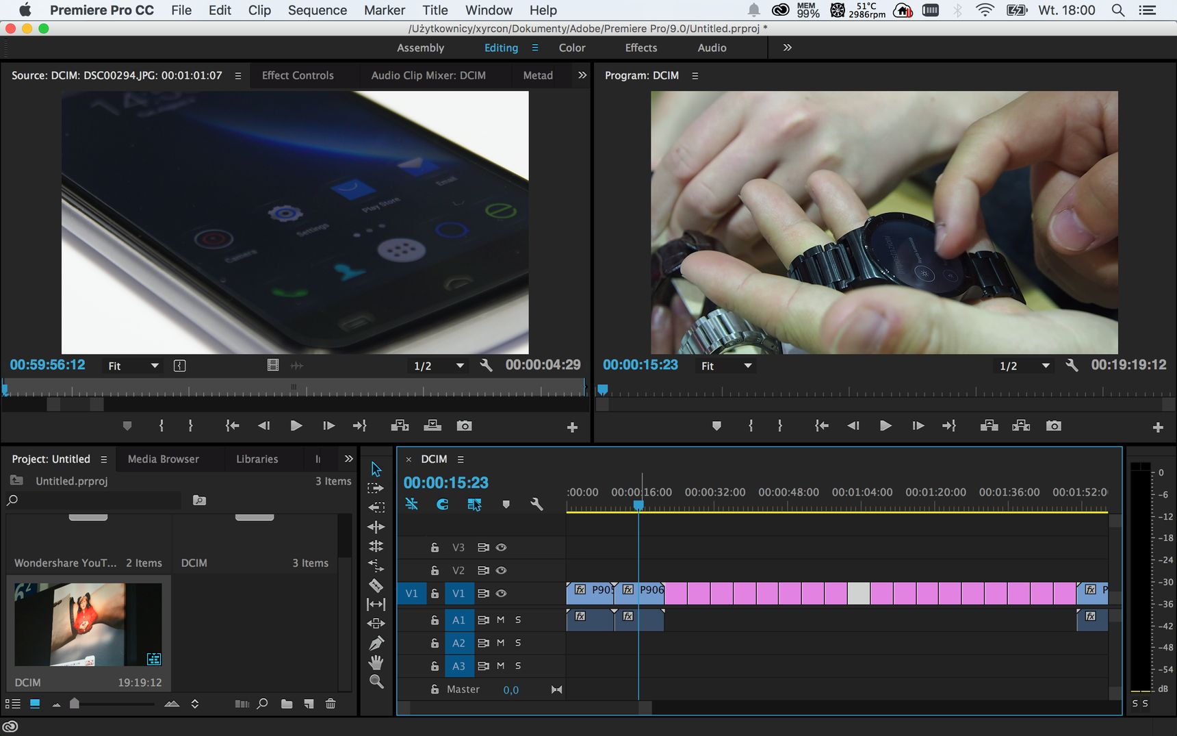The height and width of the screenshot is (736, 1177).
Task: Select the Selection tool arrow
Action: (x=376, y=469)
